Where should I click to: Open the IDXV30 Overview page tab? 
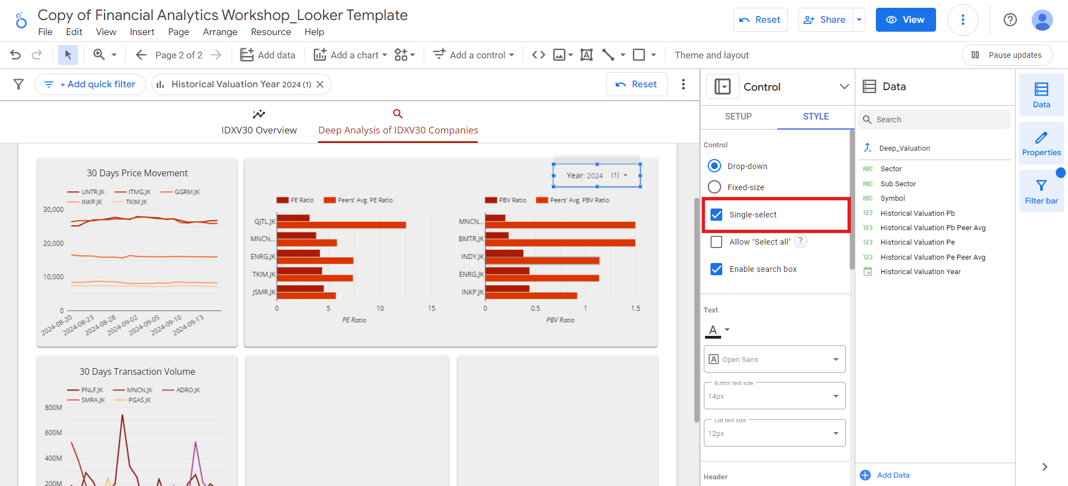(259, 122)
